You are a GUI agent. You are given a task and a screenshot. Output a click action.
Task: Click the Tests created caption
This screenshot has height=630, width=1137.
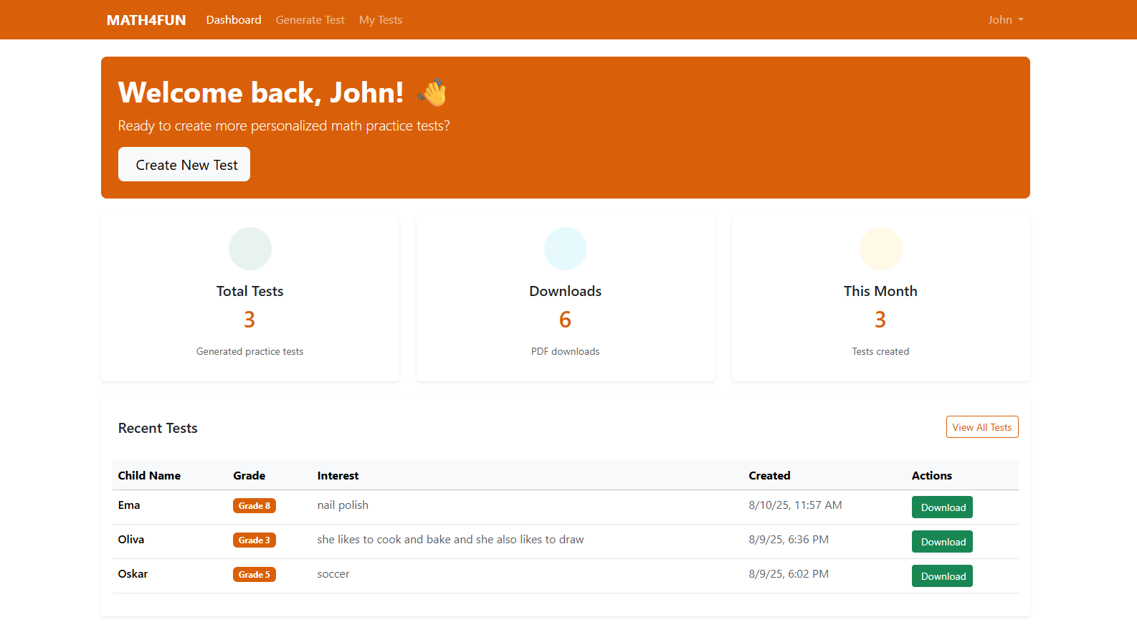(x=880, y=352)
